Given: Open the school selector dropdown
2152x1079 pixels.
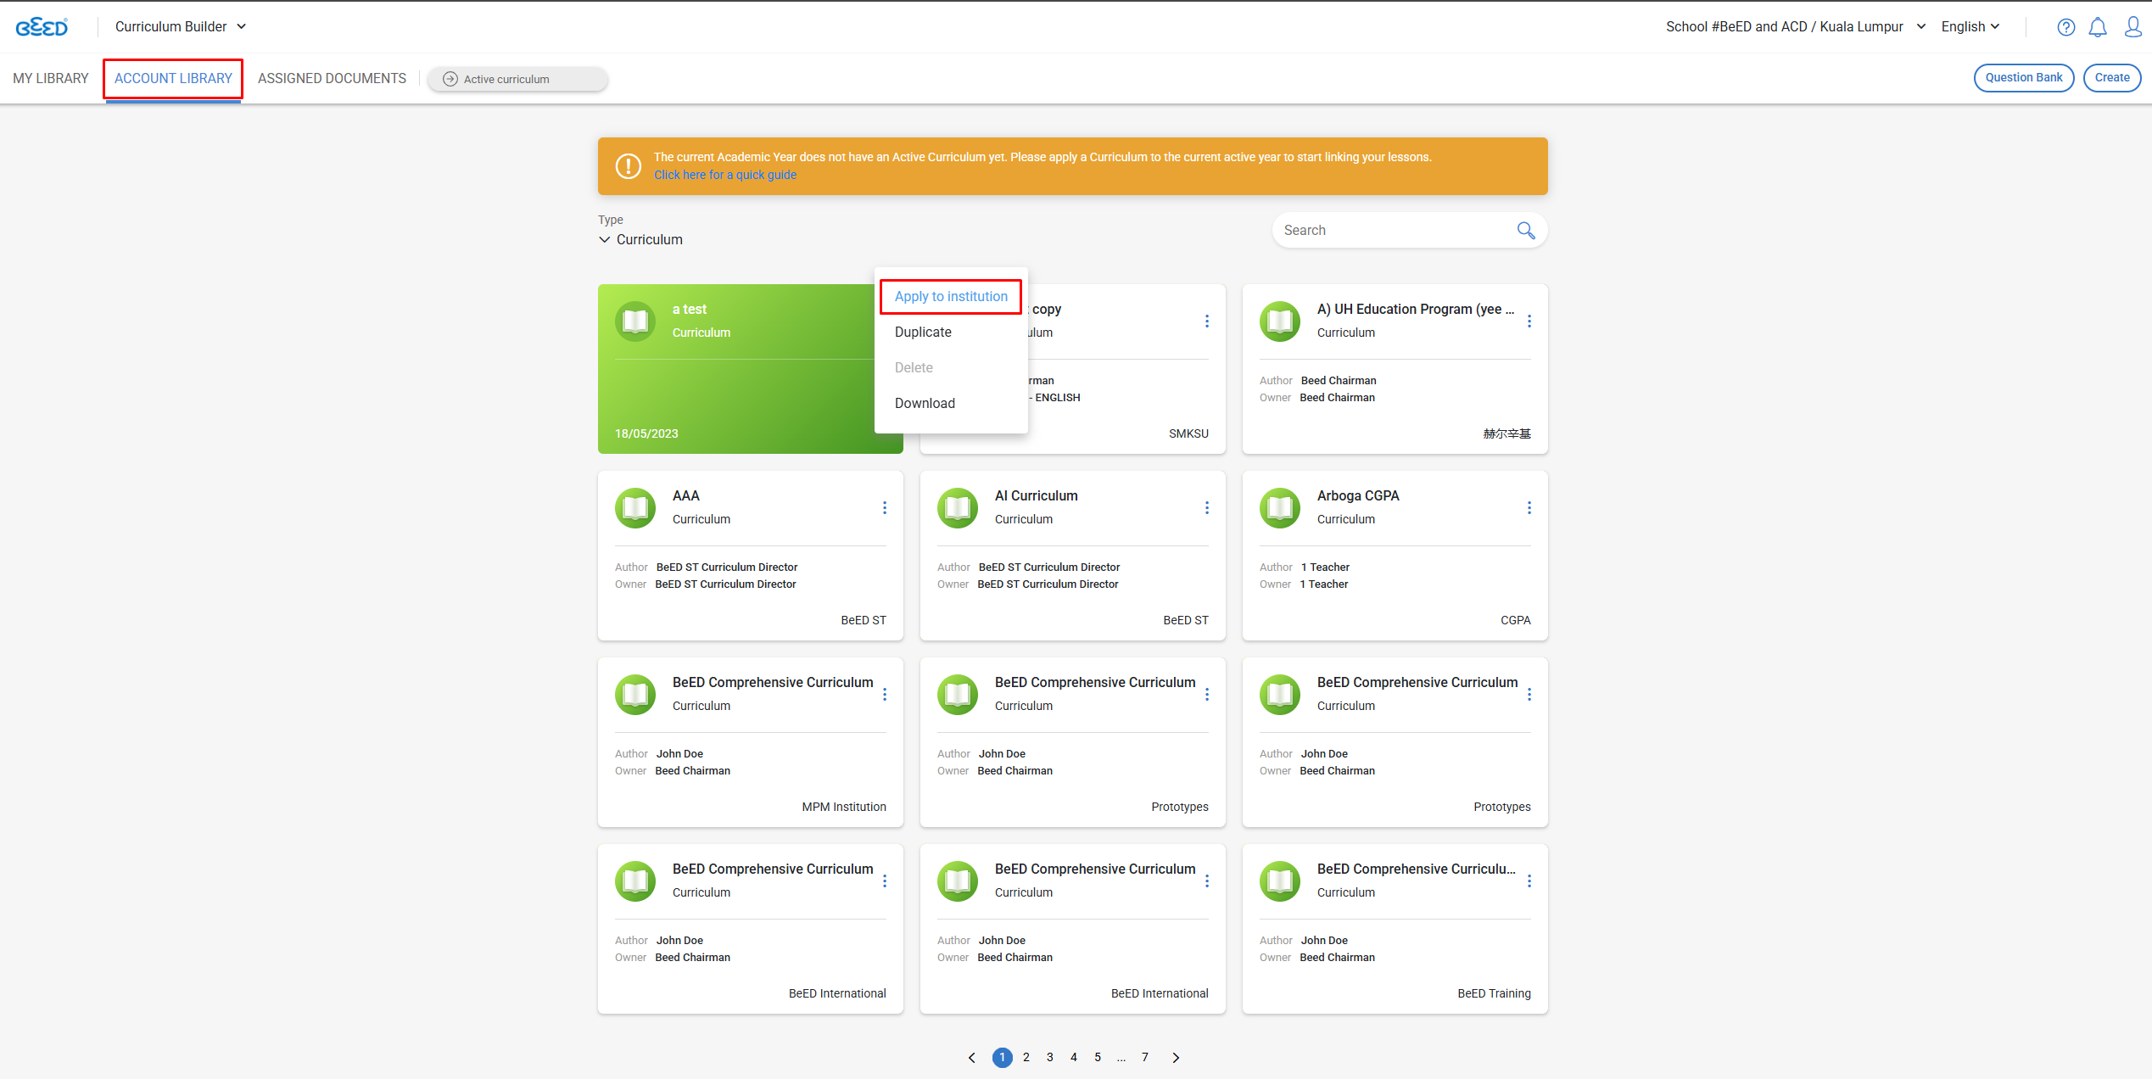Looking at the screenshot, I should point(1796,26).
